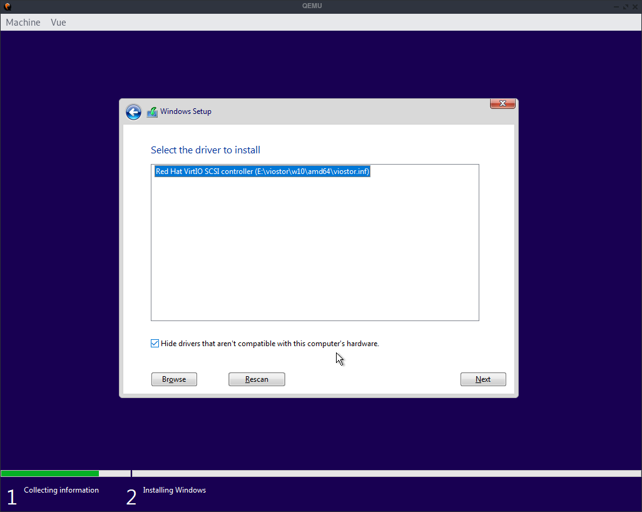The width and height of the screenshot is (642, 512).
Task: Select the Red Hat VirtIO SCSI controller driver
Action: click(x=262, y=171)
